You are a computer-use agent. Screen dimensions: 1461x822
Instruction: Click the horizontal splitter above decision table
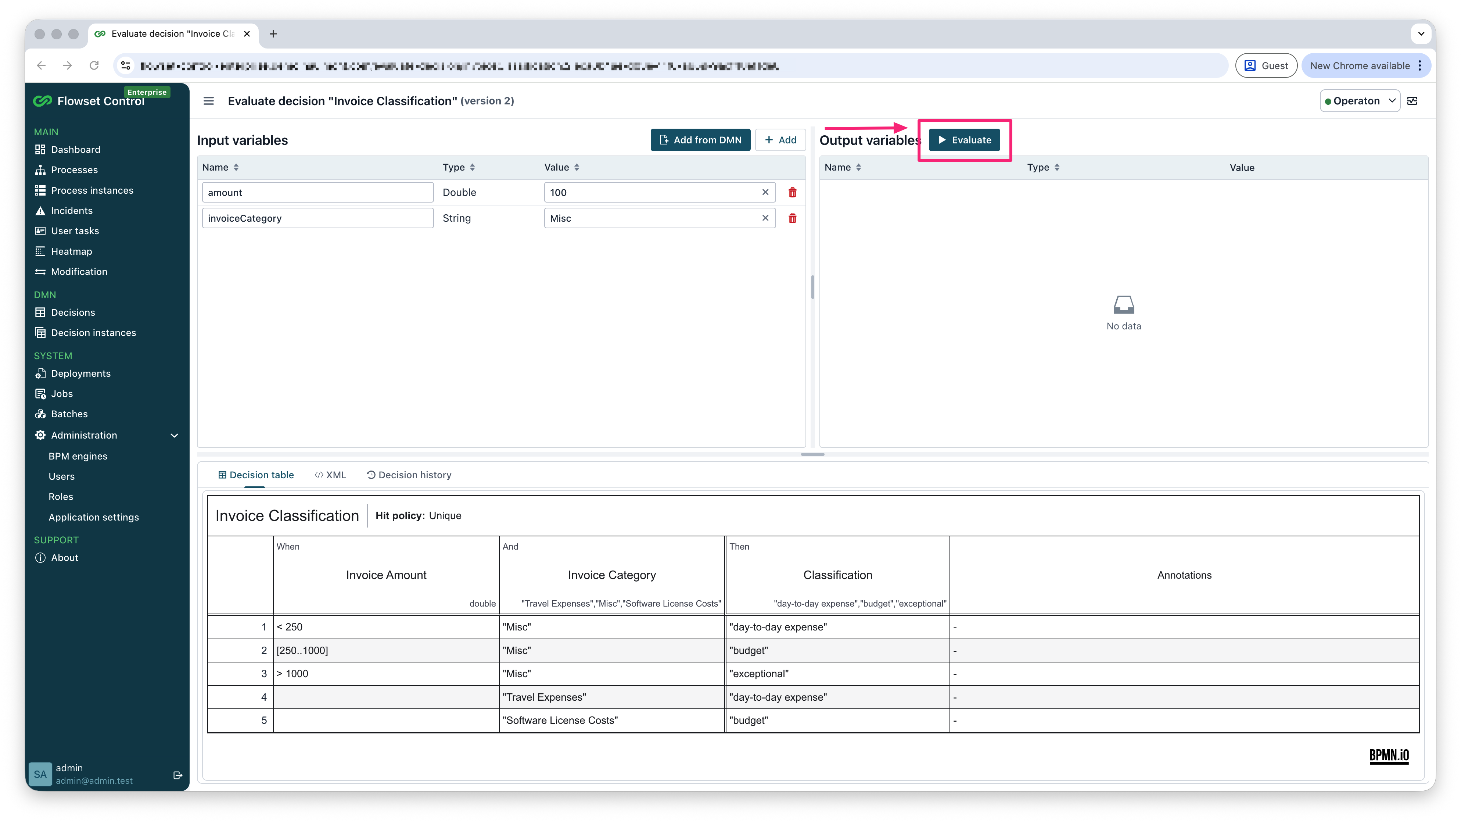click(x=813, y=454)
